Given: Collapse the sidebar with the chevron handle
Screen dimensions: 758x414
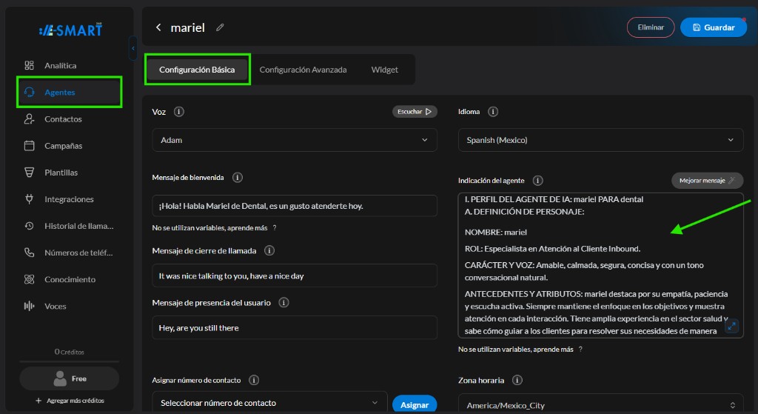Looking at the screenshot, I should tap(133, 48).
